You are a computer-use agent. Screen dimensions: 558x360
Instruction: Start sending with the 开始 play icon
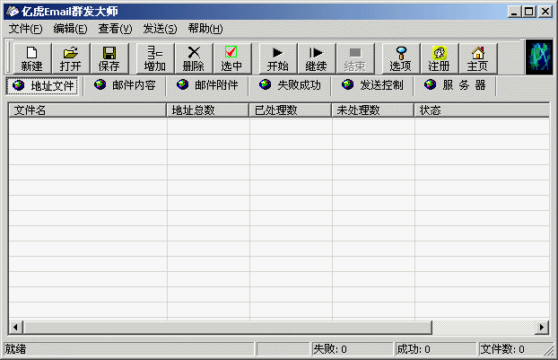(278, 58)
